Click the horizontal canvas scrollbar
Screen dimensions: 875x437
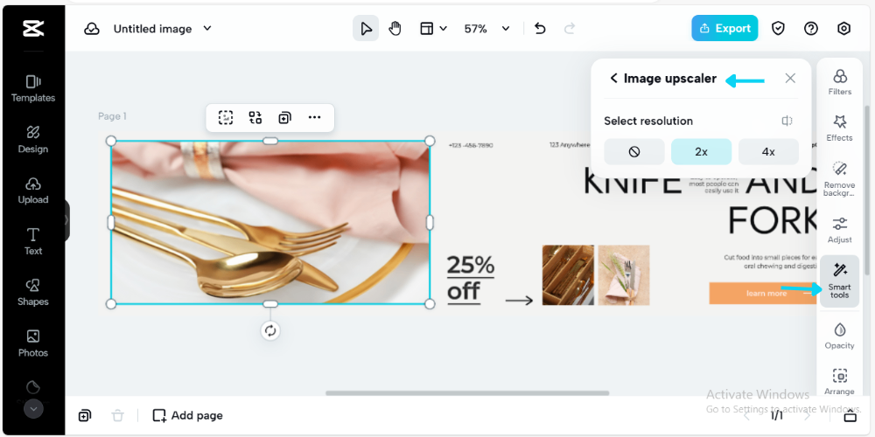click(x=467, y=393)
